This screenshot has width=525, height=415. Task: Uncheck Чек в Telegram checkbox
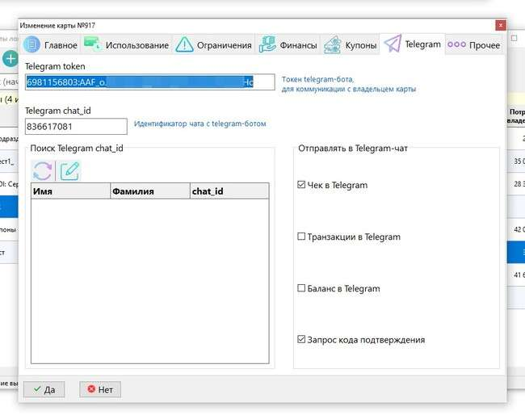(301, 186)
